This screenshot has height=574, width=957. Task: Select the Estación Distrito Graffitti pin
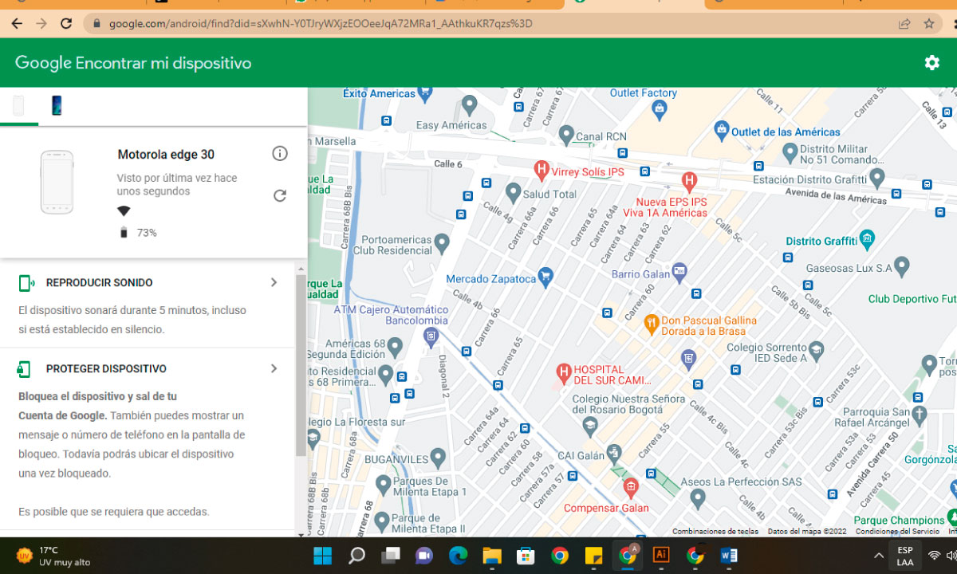pyautogui.click(x=877, y=176)
